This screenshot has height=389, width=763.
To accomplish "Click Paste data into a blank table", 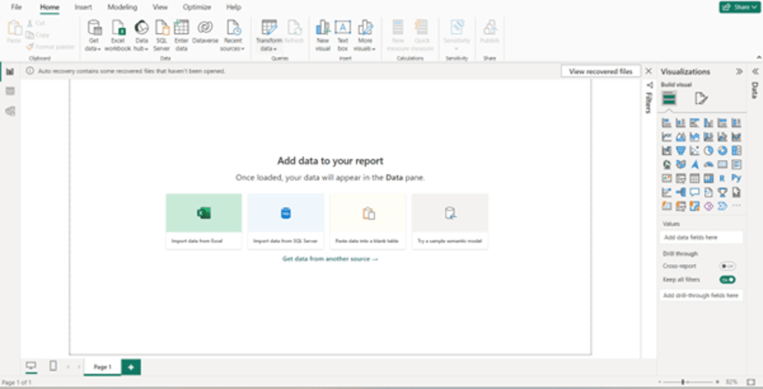I will (368, 221).
